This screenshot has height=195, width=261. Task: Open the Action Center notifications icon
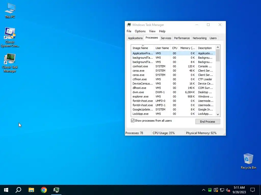pyautogui.click(x=253, y=190)
